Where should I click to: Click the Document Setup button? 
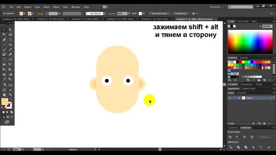tap(159, 13)
